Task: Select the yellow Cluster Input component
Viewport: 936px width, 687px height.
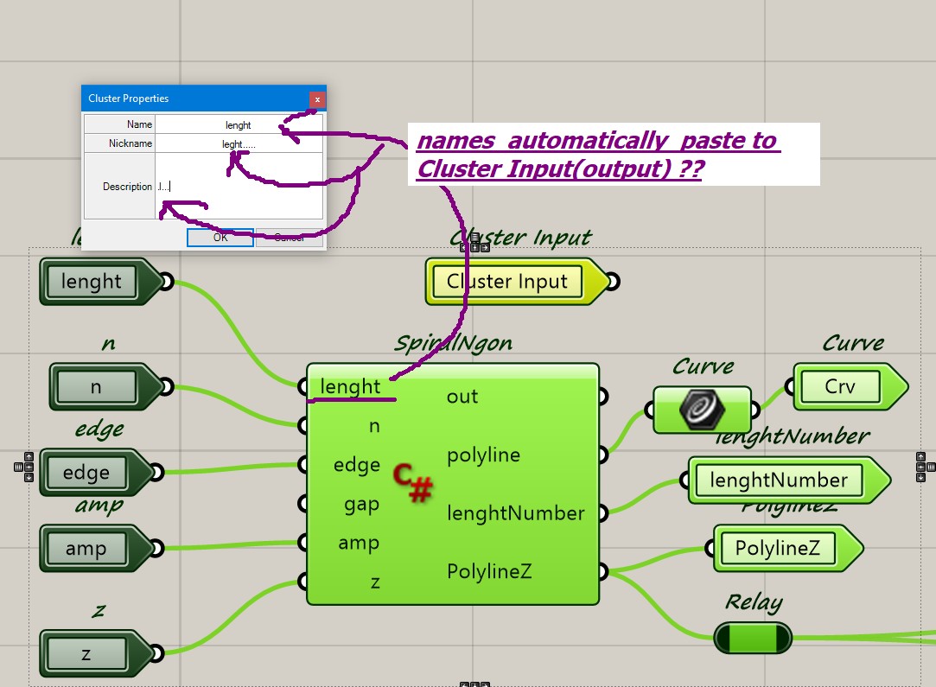Action: click(x=506, y=281)
